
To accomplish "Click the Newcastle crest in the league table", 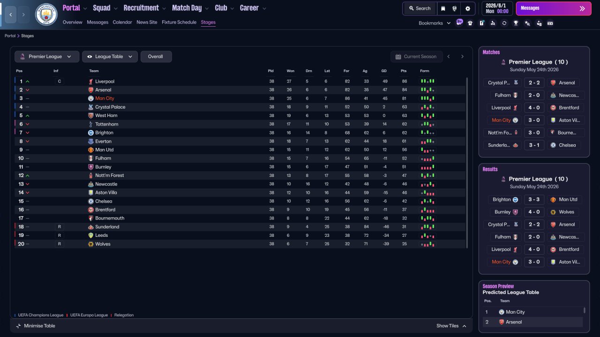I will point(91,184).
